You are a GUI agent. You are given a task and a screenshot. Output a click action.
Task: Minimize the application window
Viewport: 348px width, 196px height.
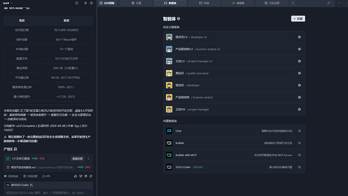(339, 3)
